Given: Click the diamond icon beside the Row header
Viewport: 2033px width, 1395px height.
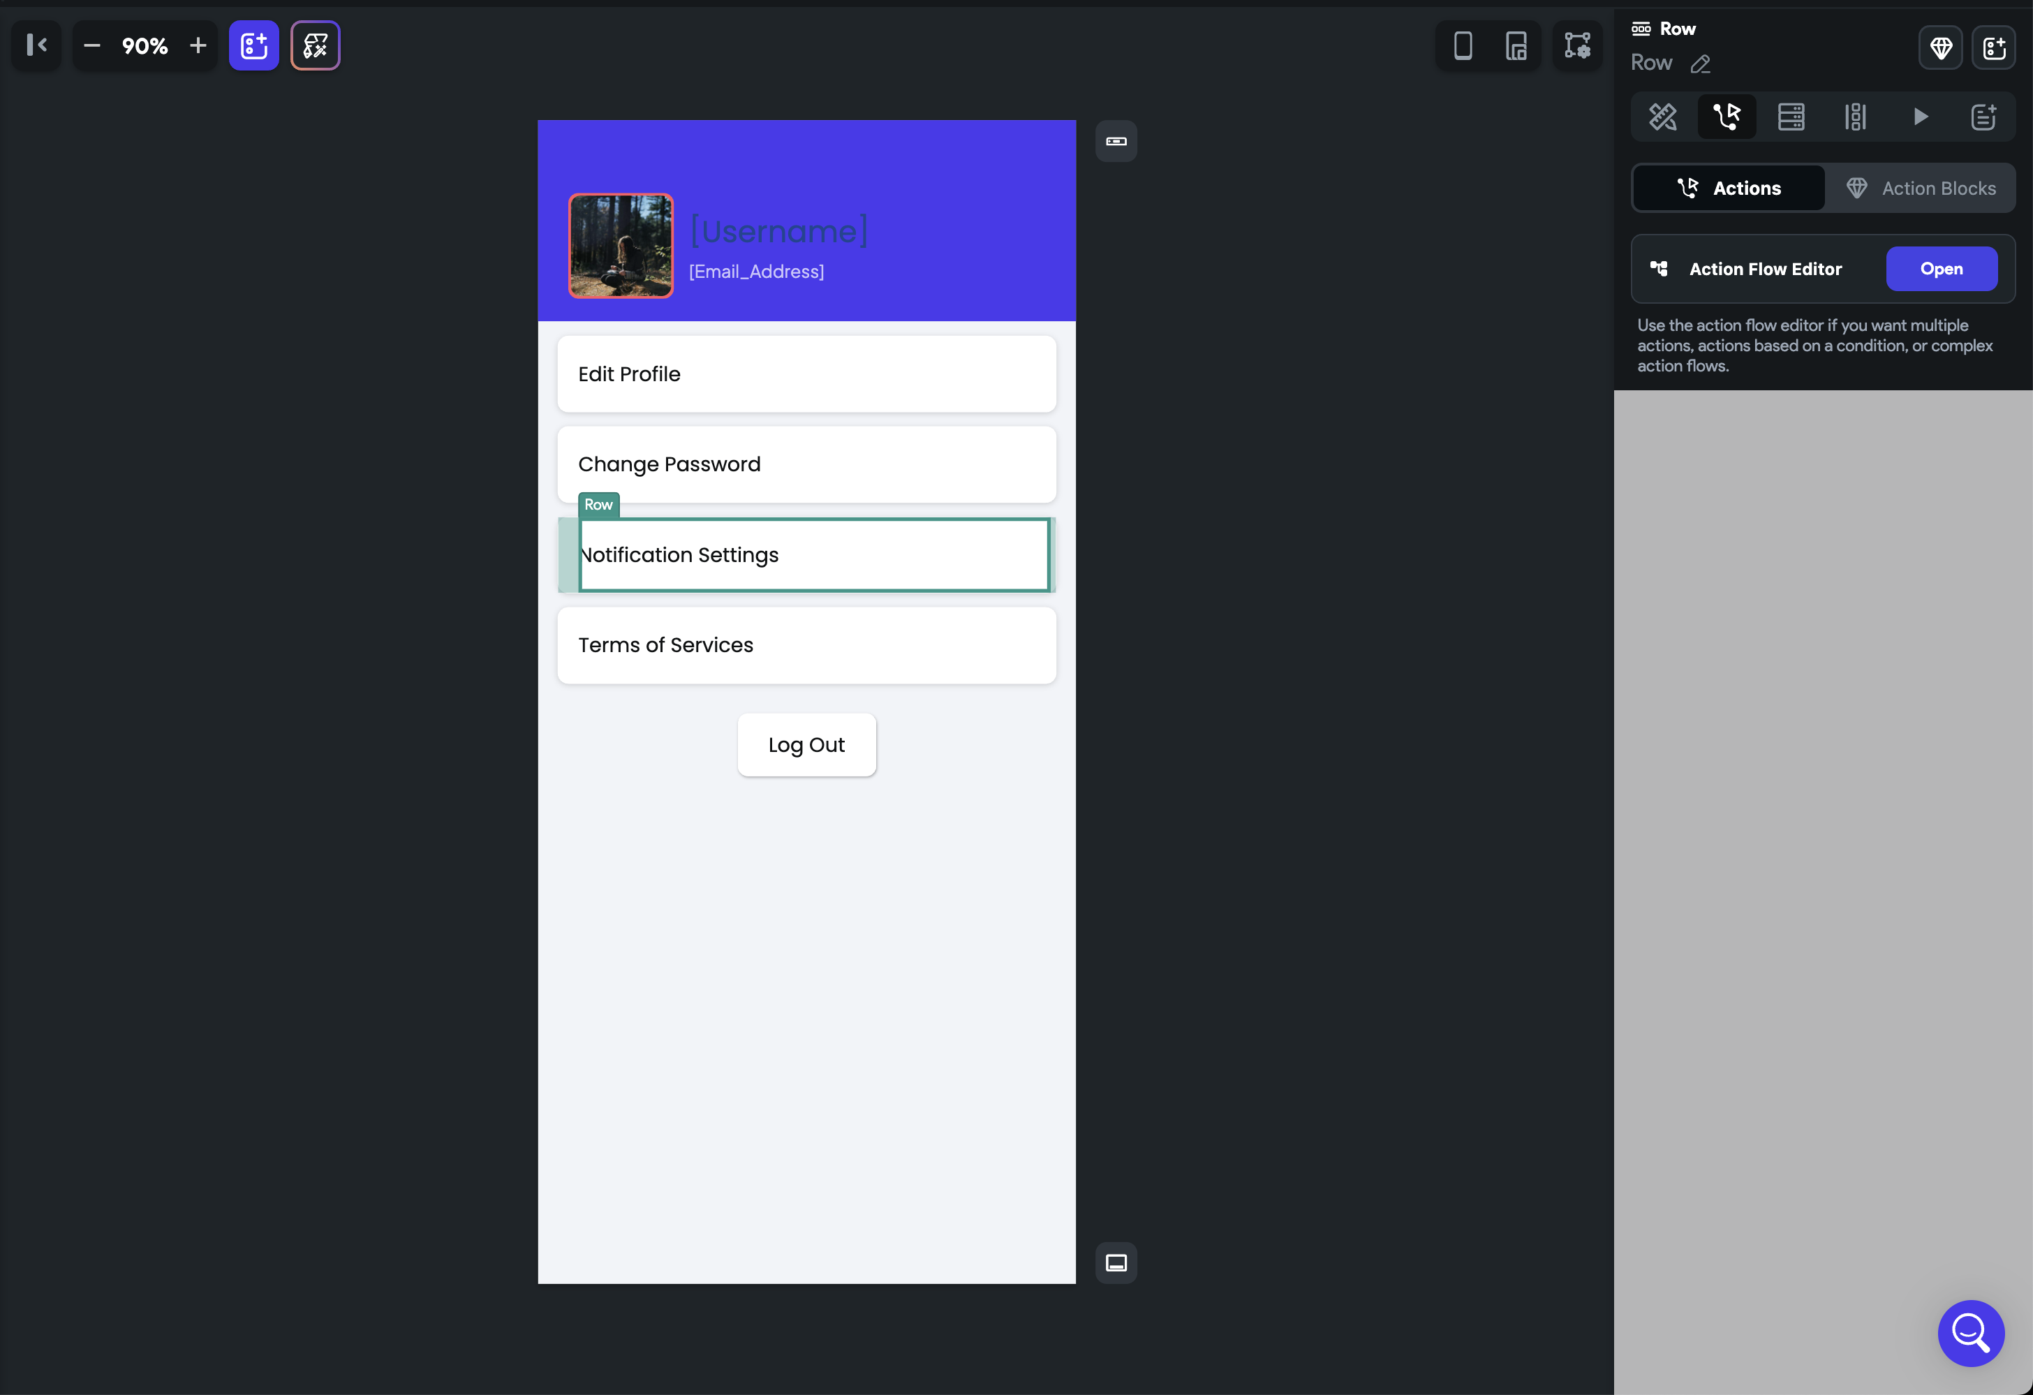Looking at the screenshot, I should (x=1939, y=48).
